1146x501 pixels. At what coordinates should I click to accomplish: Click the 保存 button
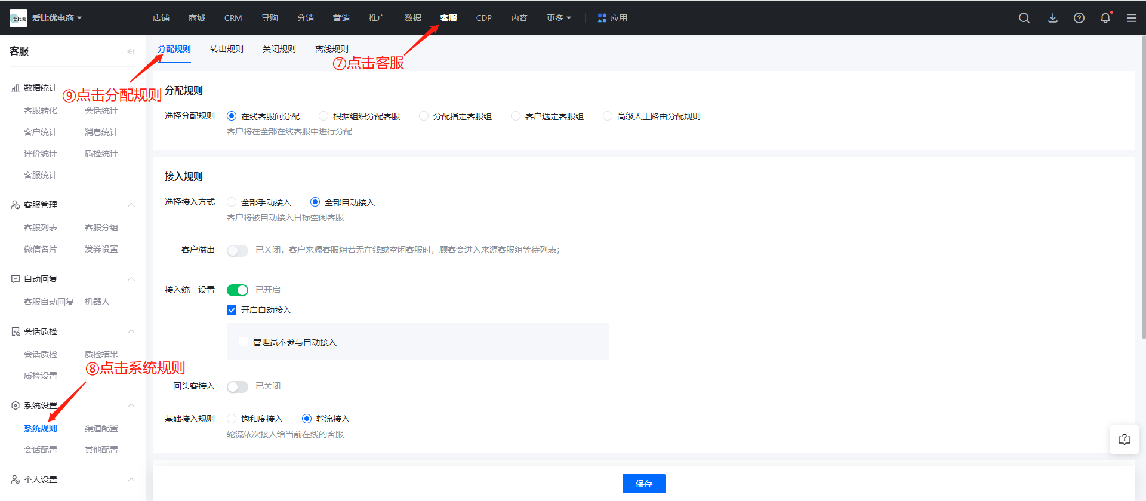[x=644, y=484]
